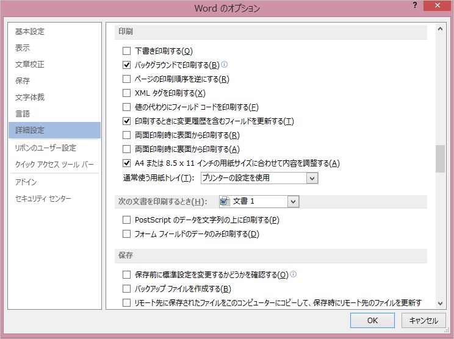
Task: Click the help question mark icon in title bar
Action: [x=415, y=5]
